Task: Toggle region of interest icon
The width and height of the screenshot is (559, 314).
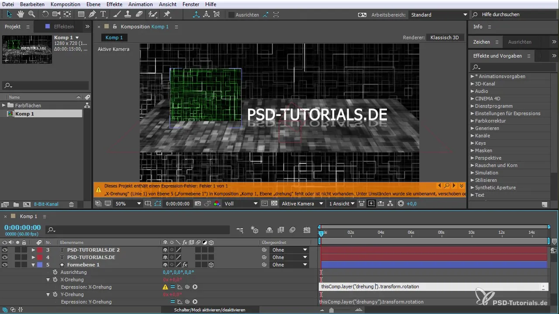Action: point(265,204)
